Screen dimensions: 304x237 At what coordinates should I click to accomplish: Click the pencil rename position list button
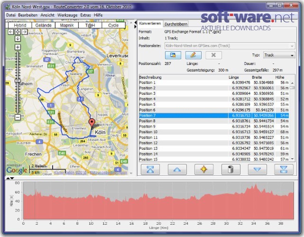193,55
